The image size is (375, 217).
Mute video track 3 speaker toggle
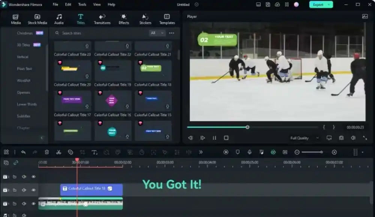24,177
